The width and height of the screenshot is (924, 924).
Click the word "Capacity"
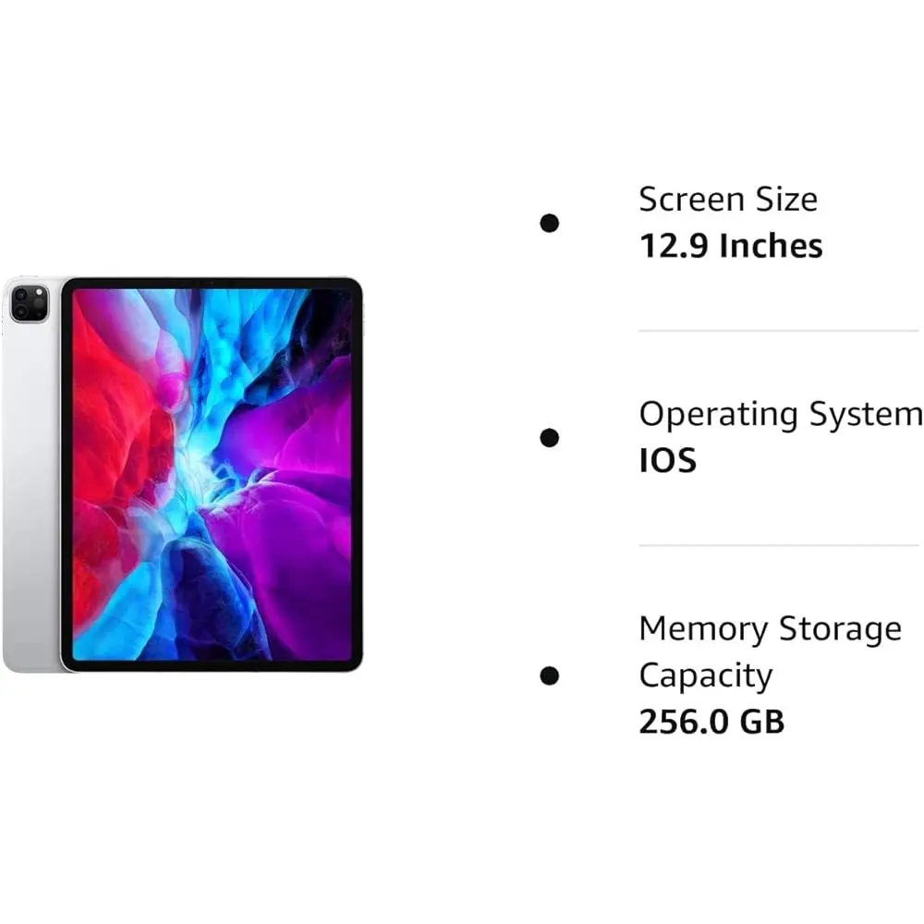(705, 675)
